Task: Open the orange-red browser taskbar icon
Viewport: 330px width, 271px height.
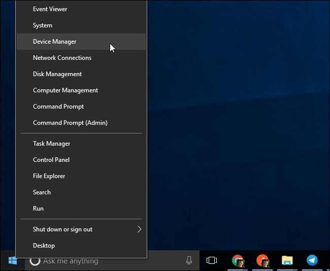Action: coord(262,261)
